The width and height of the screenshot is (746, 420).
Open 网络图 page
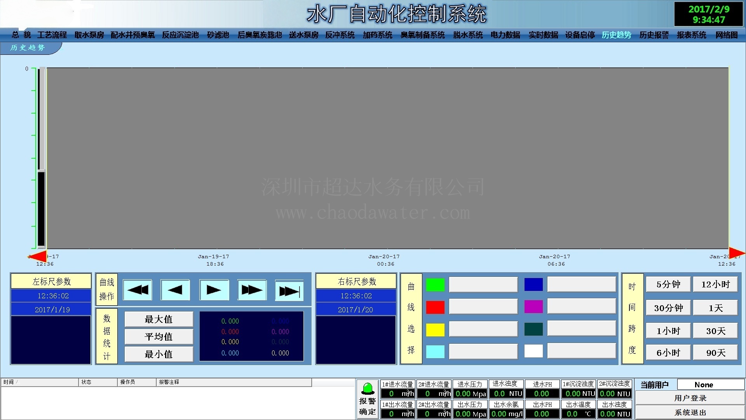point(727,35)
